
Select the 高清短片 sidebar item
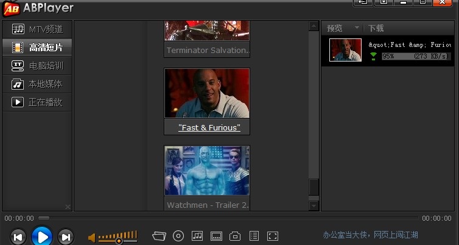(37, 48)
